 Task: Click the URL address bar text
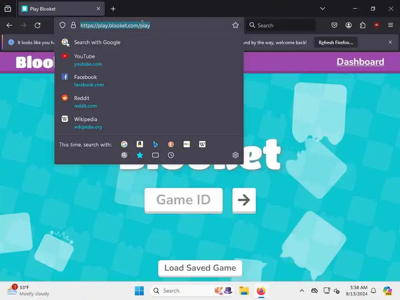[115, 25]
